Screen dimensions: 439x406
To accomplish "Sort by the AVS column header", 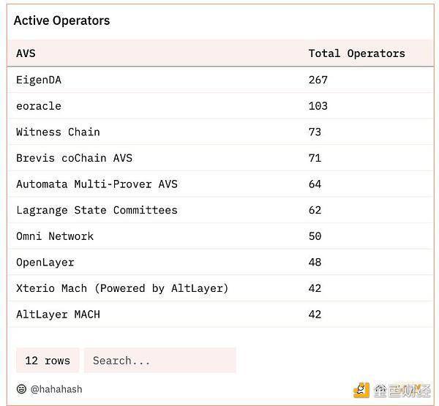I will pos(26,53).
